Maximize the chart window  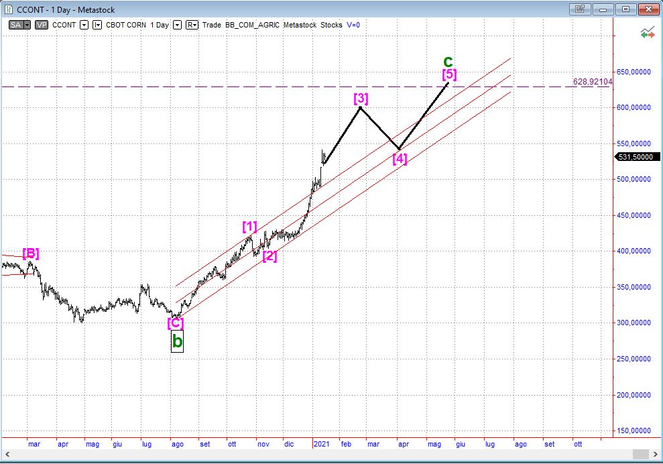625,9
